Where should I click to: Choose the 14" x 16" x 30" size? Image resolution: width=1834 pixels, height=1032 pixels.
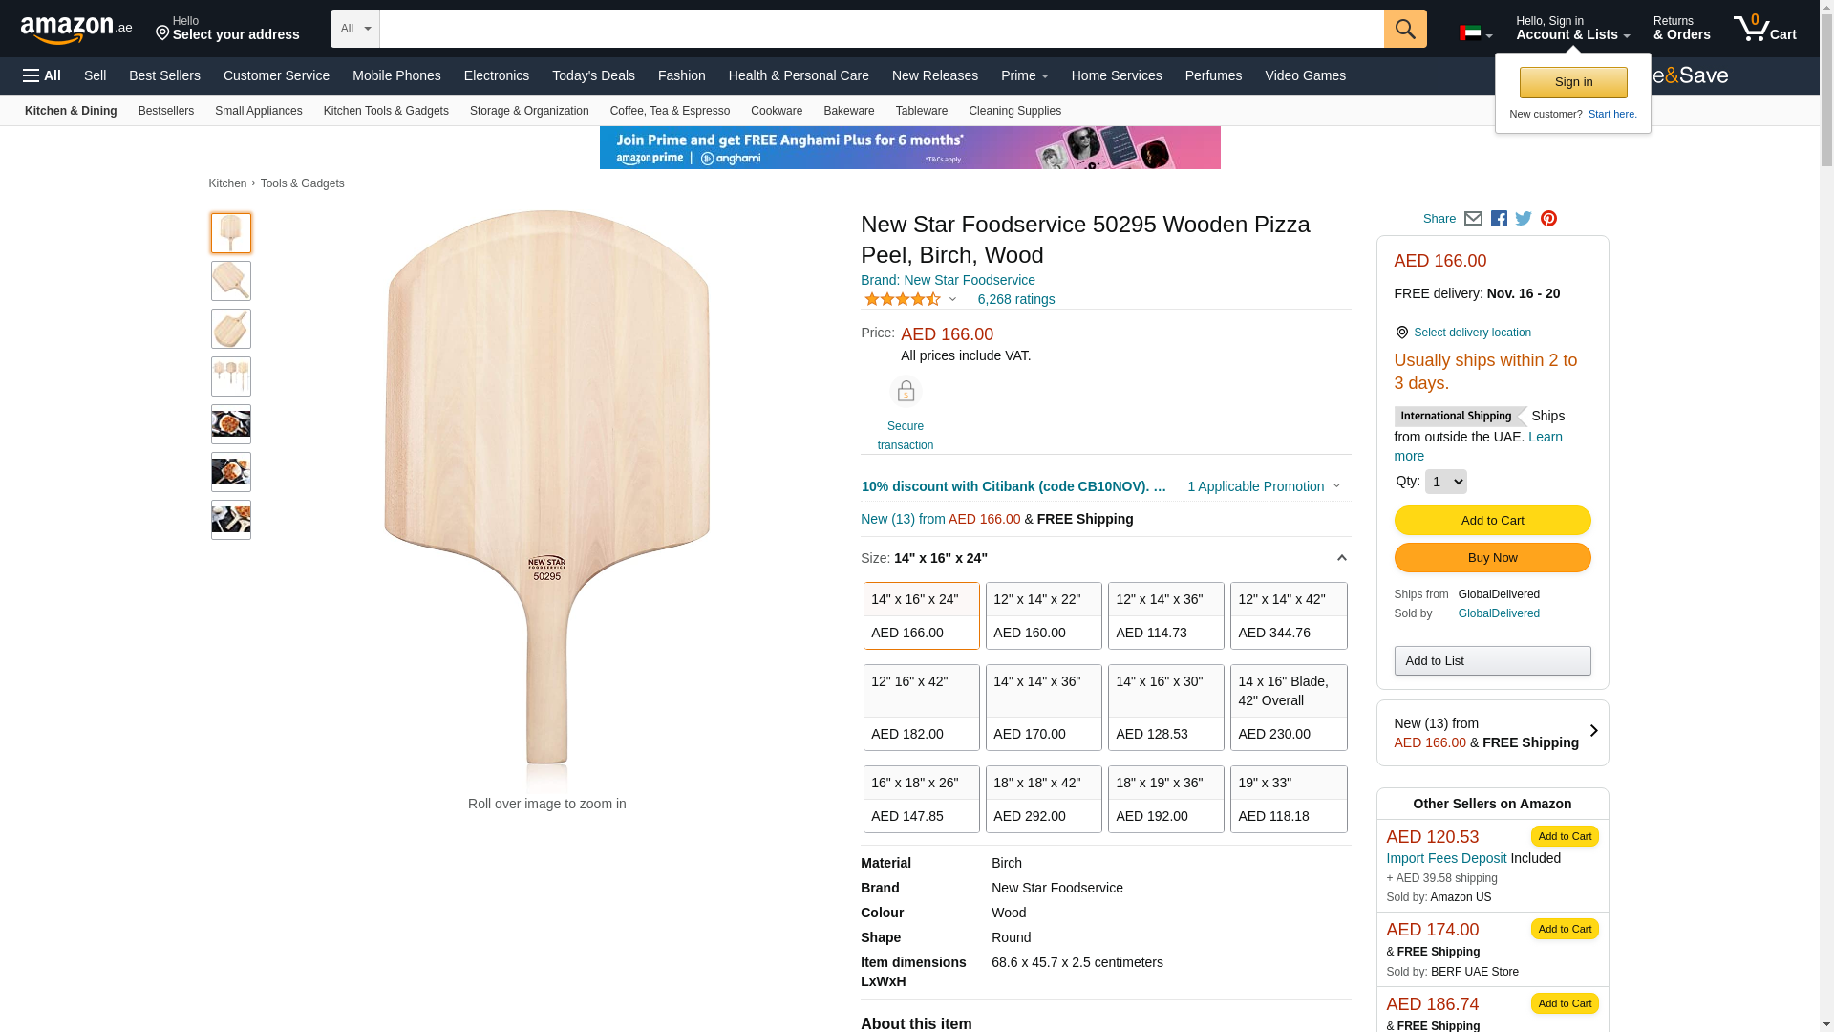[1165, 707]
